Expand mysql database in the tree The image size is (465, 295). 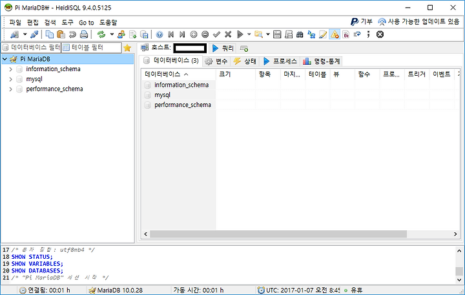pyautogui.click(x=11, y=80)
